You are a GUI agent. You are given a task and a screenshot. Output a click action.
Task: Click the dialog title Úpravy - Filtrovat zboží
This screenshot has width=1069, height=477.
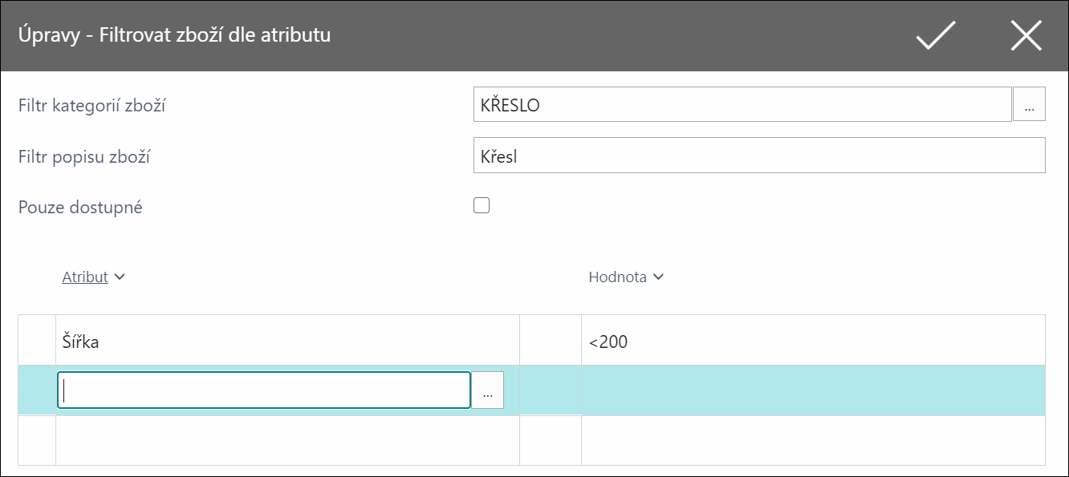[x=174, y=35]
